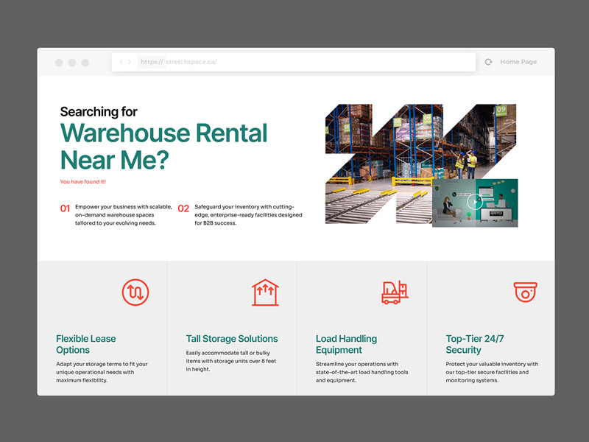
Task: Click the red "You have found it!" text
Action: point(83,181)
